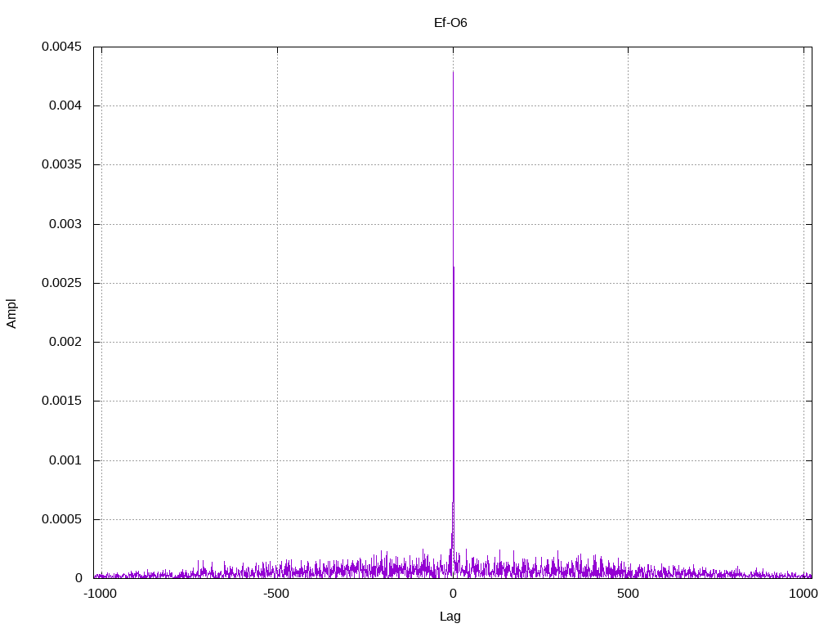
Task: Click the -500 x-axis tick label
Action: pos(276,594)
